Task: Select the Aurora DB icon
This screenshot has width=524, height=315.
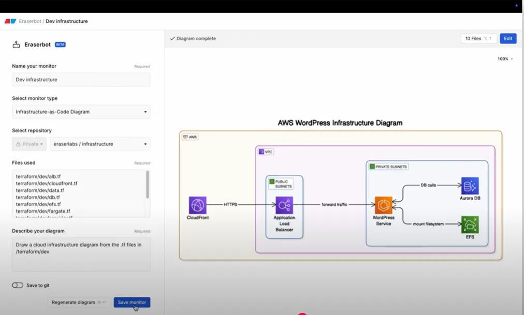Action: click(x=470, y=186)
